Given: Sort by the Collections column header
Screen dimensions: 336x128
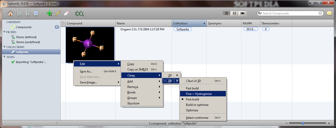Looking at the screenshot, I should coord(189,23).
